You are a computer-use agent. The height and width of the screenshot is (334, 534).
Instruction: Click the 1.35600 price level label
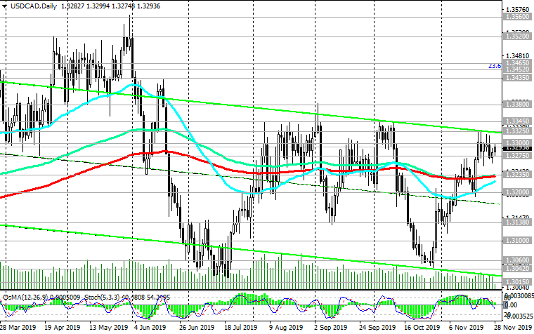click(x=517, y=17)
